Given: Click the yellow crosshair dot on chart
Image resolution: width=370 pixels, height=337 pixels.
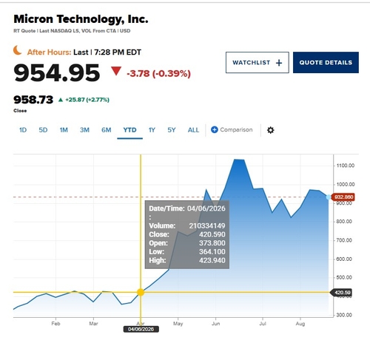Looking at the screenshot, I should tap(141, 293).
